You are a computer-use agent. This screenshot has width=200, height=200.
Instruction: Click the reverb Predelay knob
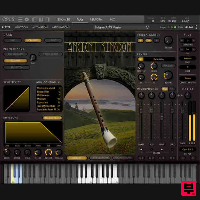(141, 66)
